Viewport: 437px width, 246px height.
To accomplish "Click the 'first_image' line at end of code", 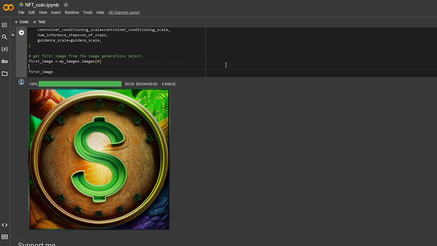I will pyautogui.click(x=41, y=72).
